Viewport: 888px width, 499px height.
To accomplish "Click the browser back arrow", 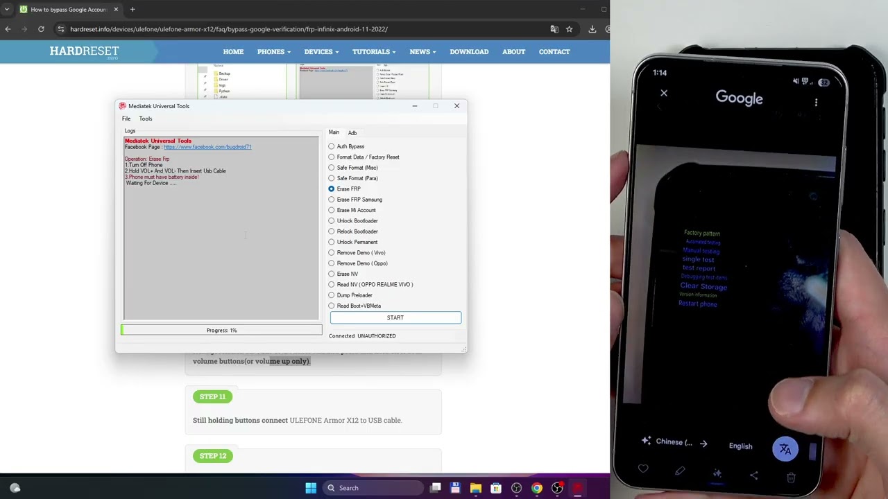I will (x=8, y=29).
